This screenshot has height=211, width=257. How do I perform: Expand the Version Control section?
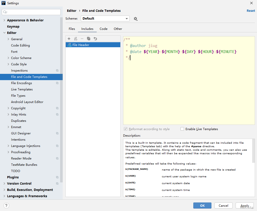click(x=4, y=184)
